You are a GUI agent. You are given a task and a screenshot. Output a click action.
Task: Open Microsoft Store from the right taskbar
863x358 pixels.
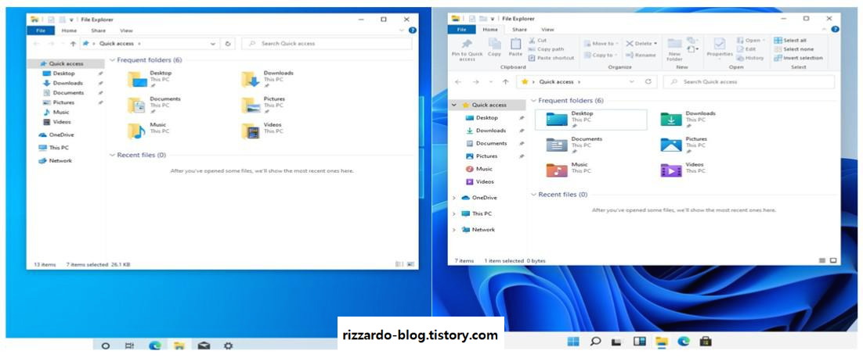click(705, 342)
